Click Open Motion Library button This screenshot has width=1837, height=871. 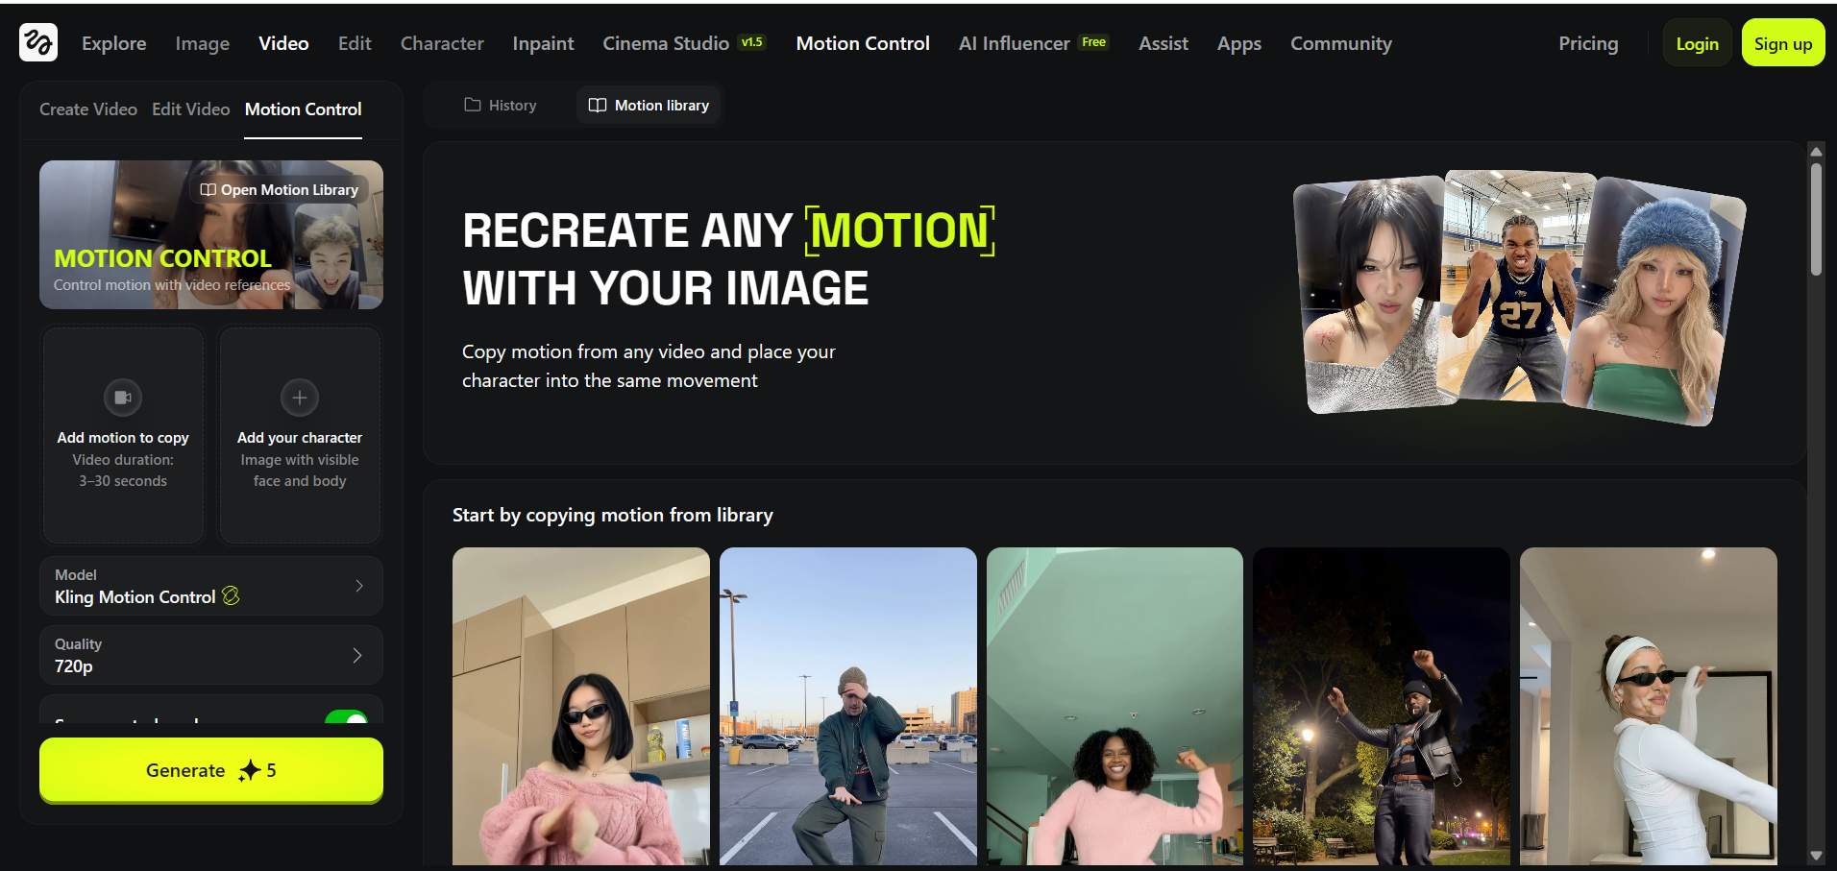(x=280, y=190)
